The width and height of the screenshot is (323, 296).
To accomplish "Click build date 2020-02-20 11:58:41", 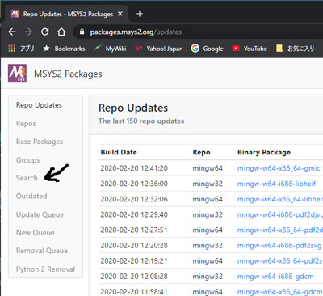I will [x=134, y=292].
